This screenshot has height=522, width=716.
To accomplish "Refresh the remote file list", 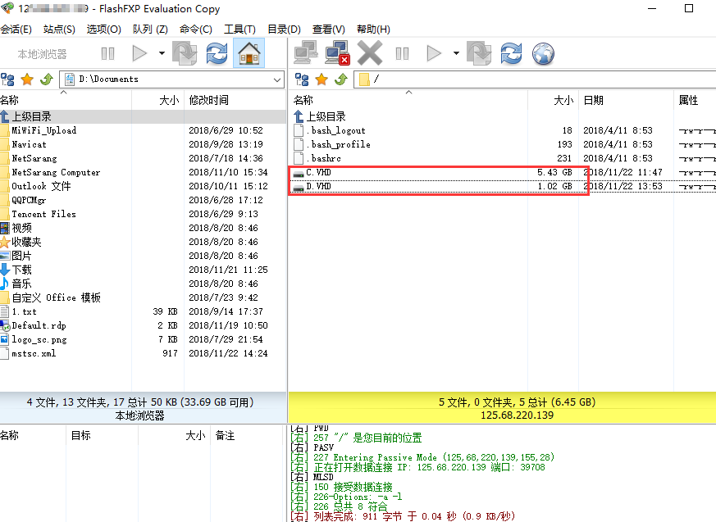I will 511,53.
